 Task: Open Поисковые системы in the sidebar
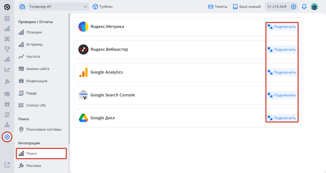pyautogui.click(x=42, y=129)
